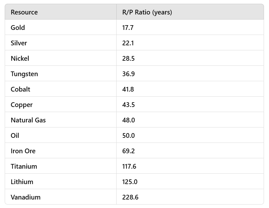This screenshot has height=208, width=269.
Task: Select the Gold cell
Action: pyautogui.click(x=18, y=28)
